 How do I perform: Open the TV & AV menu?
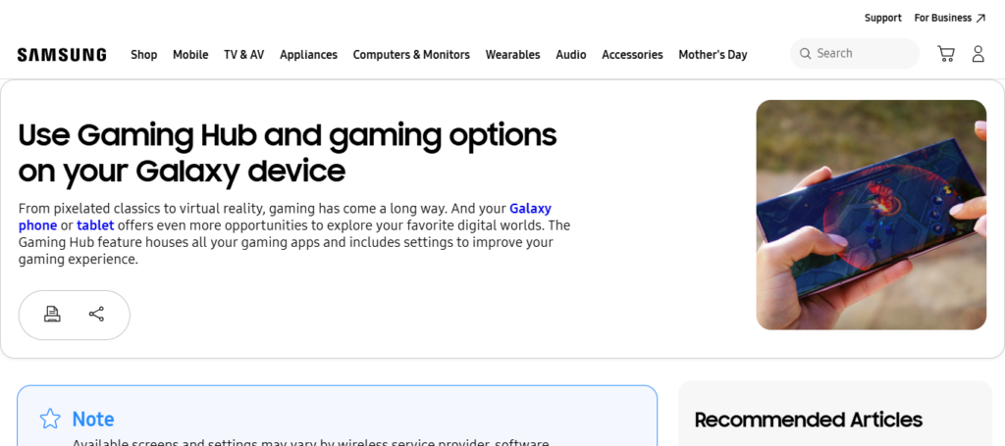(243, 54)
